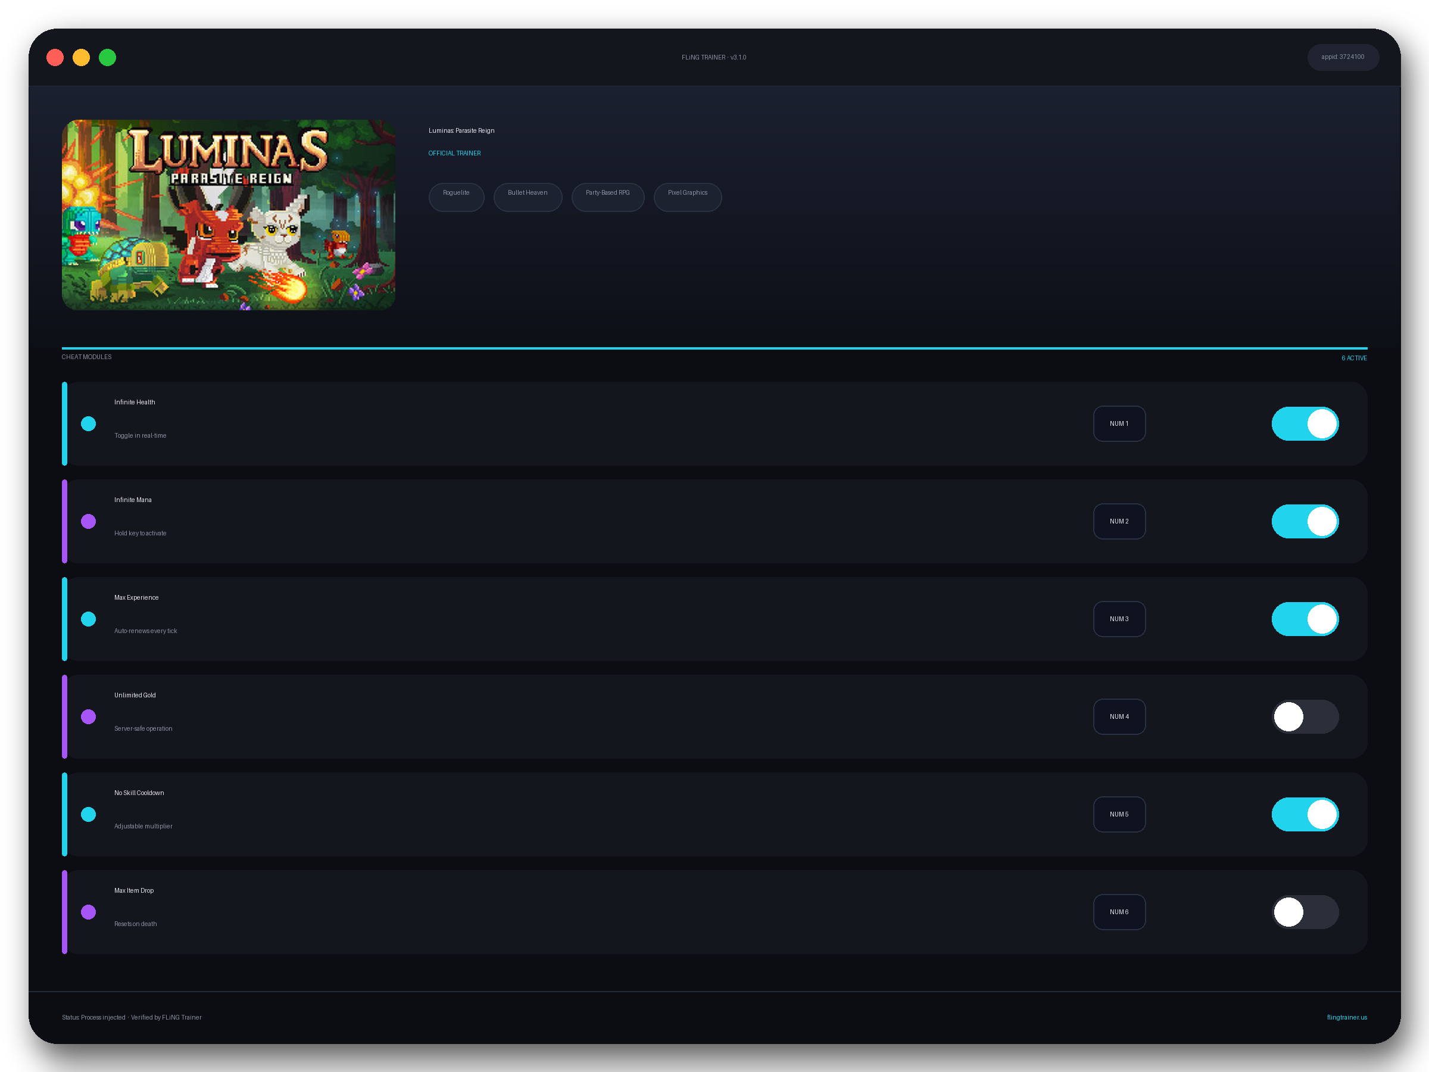Image resolution: width=1429 pixels, height=1072 pixels.
Task: Select the NUM 5 hotkey button
Action: click(1119, 814)
